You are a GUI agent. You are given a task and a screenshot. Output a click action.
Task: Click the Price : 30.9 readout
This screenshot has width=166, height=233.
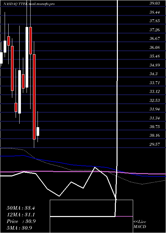click(21, 221)
